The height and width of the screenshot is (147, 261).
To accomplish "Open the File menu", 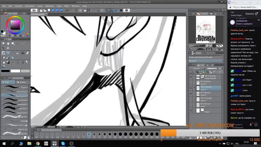I will tap(4, 6).
